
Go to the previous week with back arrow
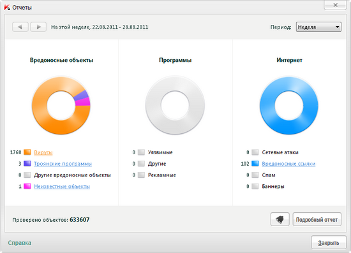point(20,27)
